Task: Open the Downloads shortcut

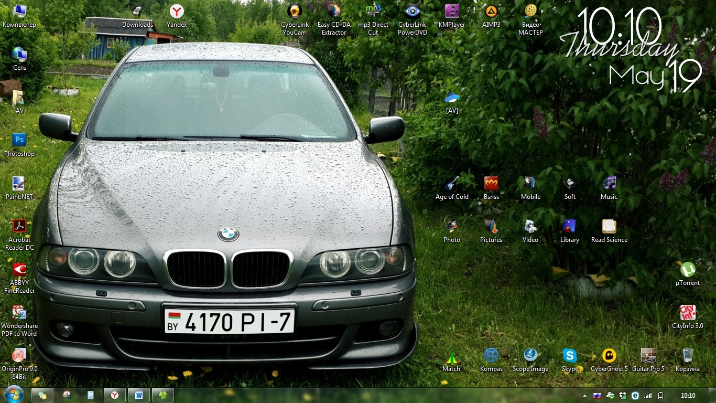Action: pos(137,16)
